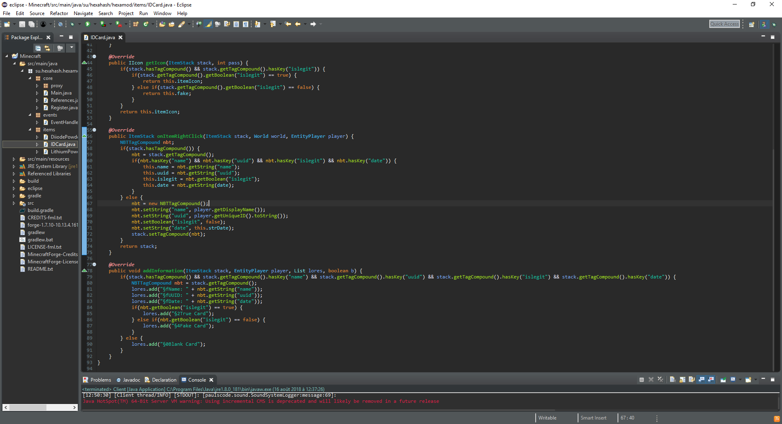Toggle console Scroll Lock
782x424 pixels.
(682, 380)
